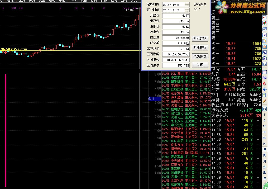Image resolution: width=268 pixels, height=189 pixels.
Task: Click the green arrow export icon
Action: coord(264,95)
